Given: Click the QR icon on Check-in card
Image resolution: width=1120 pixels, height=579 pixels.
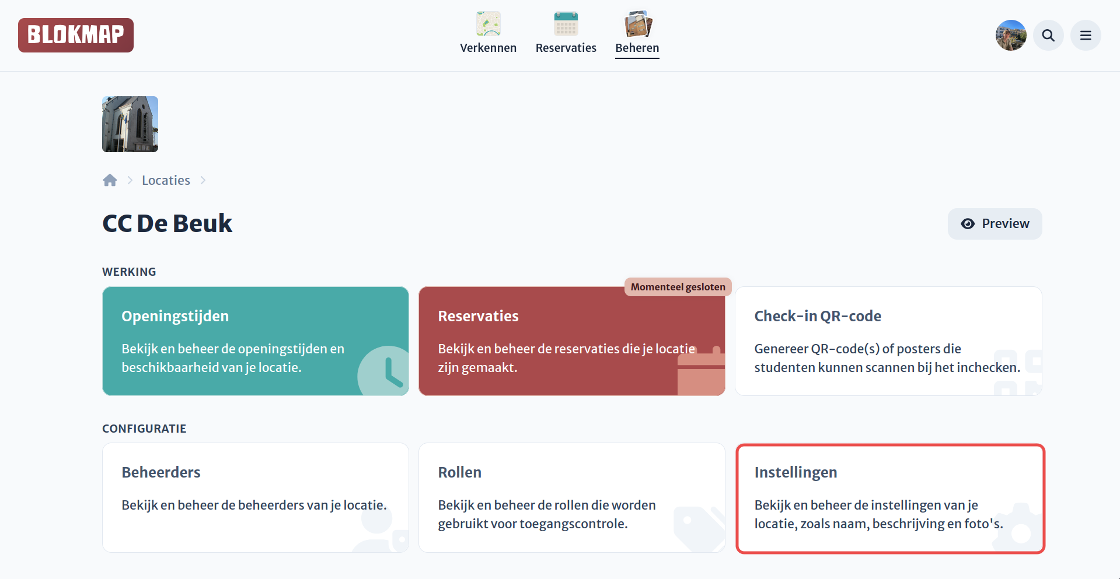Looking at the screenshot, I should point(1018,373).
